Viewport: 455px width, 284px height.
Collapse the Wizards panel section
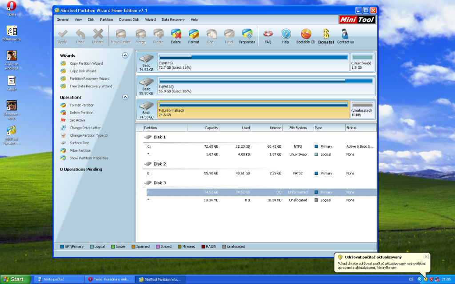[x=125, y=55]
